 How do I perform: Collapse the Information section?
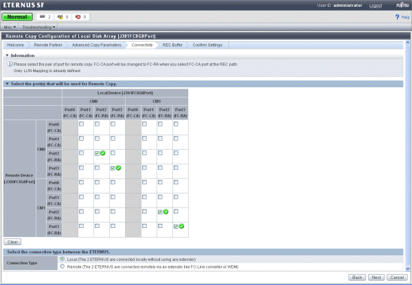click(x=7, y=56)
